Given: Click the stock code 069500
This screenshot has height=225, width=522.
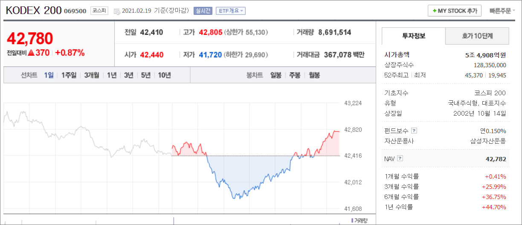Looking at the screenshot, I should (75, 11).
